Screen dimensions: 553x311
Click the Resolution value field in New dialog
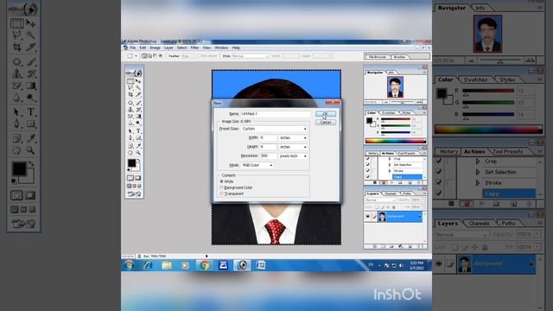pos(268,155)
